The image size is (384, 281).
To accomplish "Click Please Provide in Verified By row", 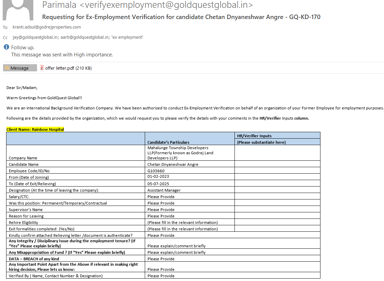I will tap(161, 276).
